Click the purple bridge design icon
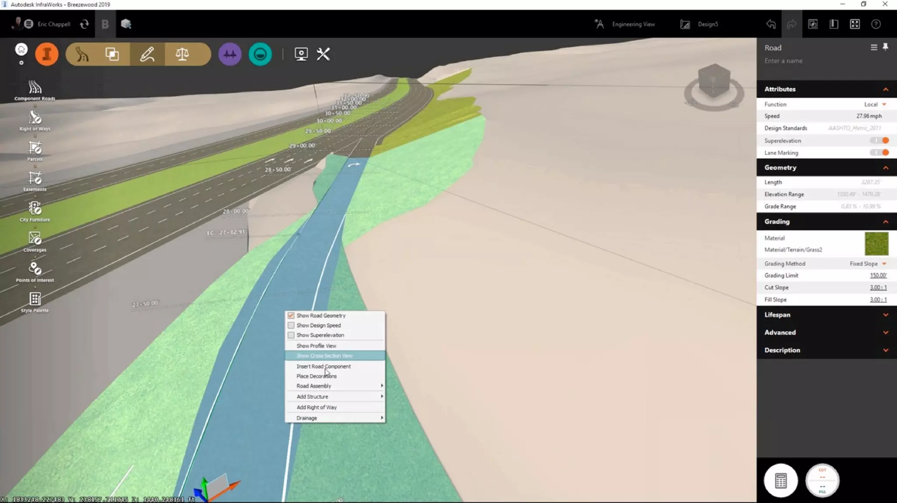Image resolution: width=897 pixels, height=503 pixels. click(x=230, y=54)
